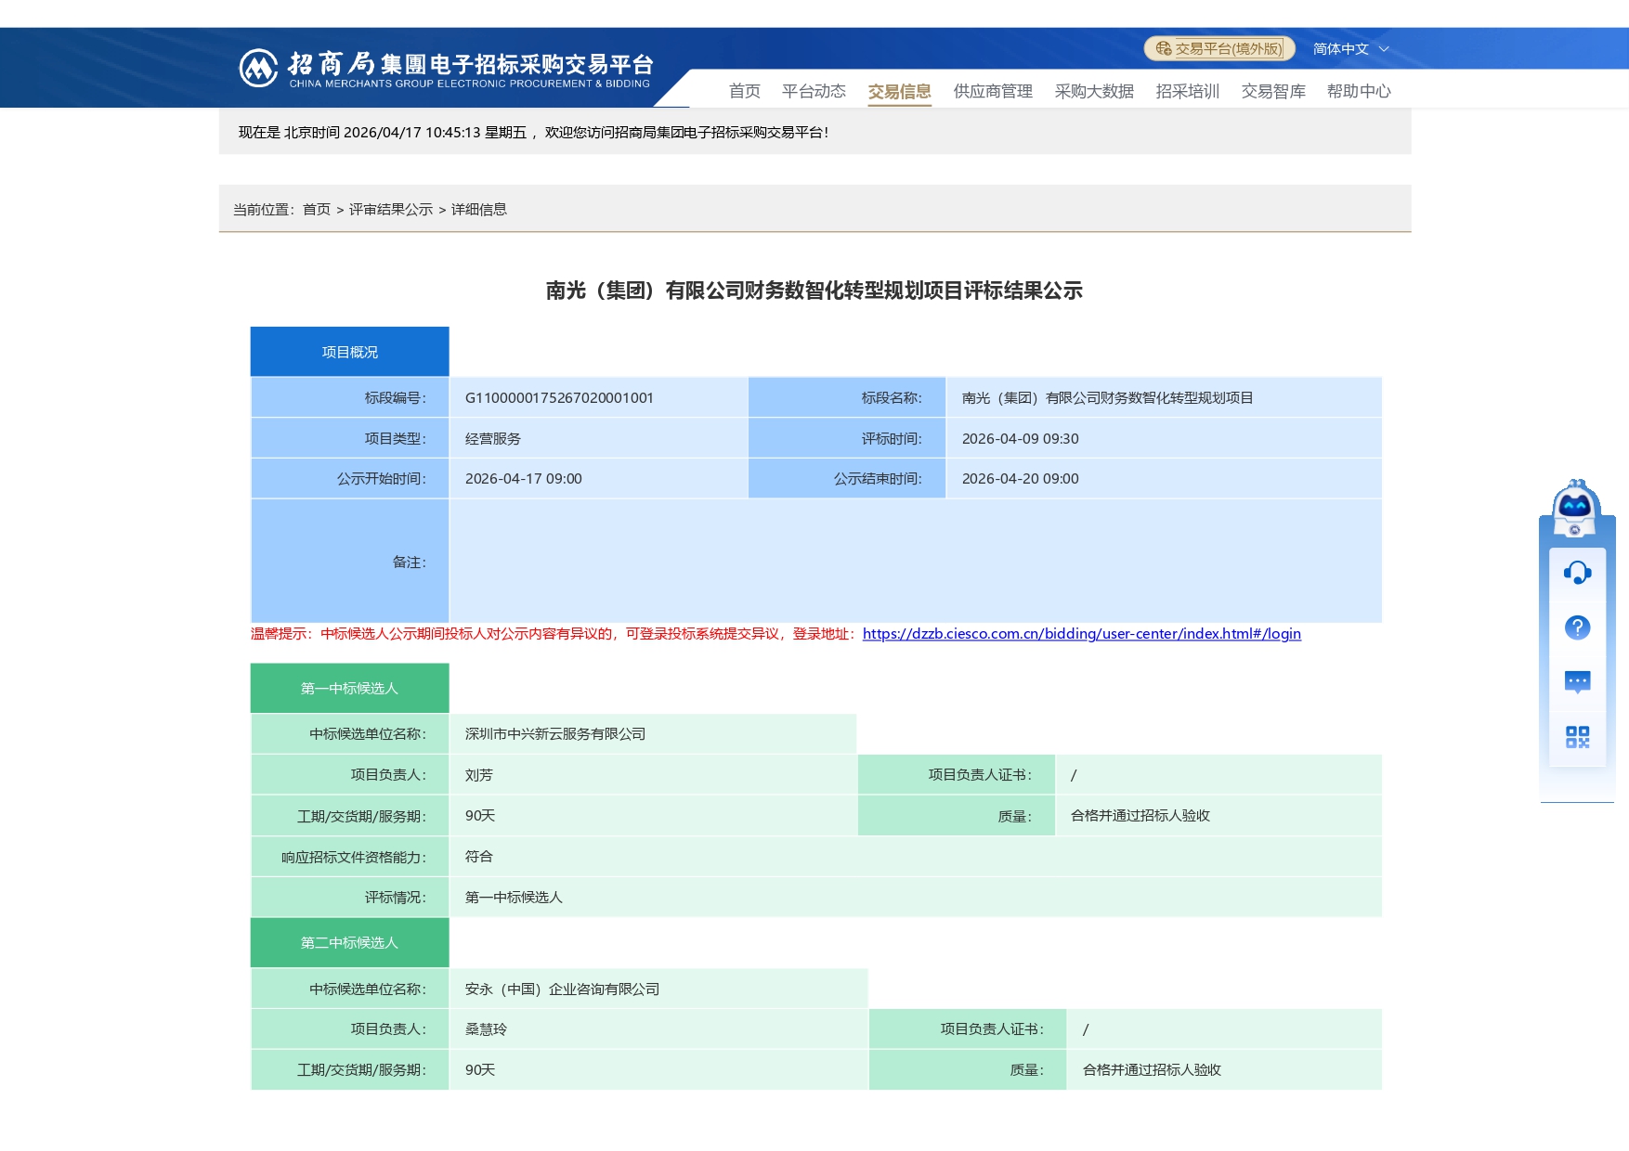The height and width of the screenshot is (1151, 1629).
Task: Open the question mark help icon
Action: [1577, 627]
